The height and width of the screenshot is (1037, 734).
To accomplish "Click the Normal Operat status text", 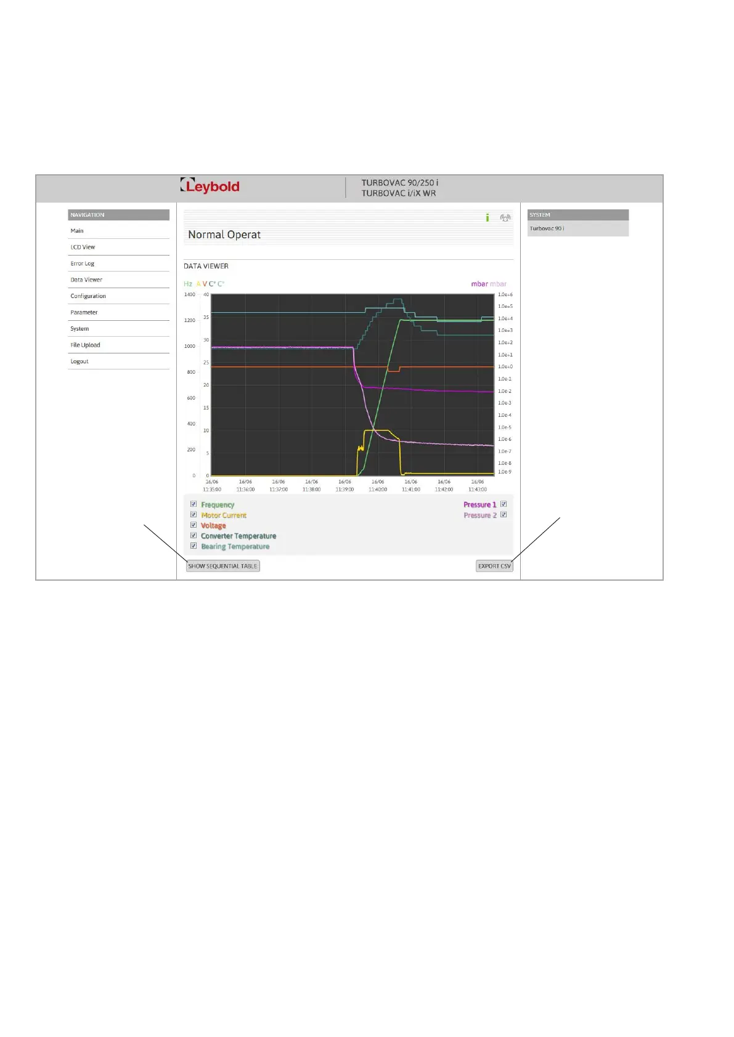I will coord(224,235).
